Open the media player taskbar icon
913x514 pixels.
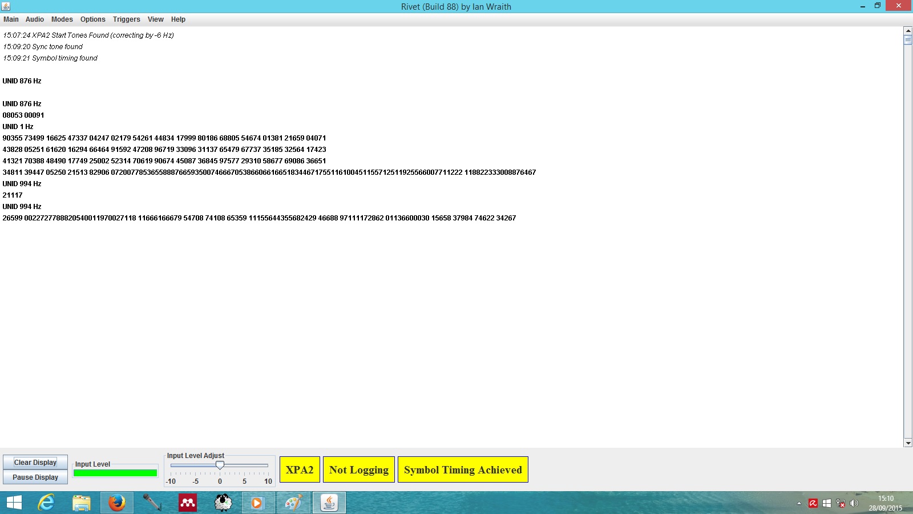[x=257, y=503]
